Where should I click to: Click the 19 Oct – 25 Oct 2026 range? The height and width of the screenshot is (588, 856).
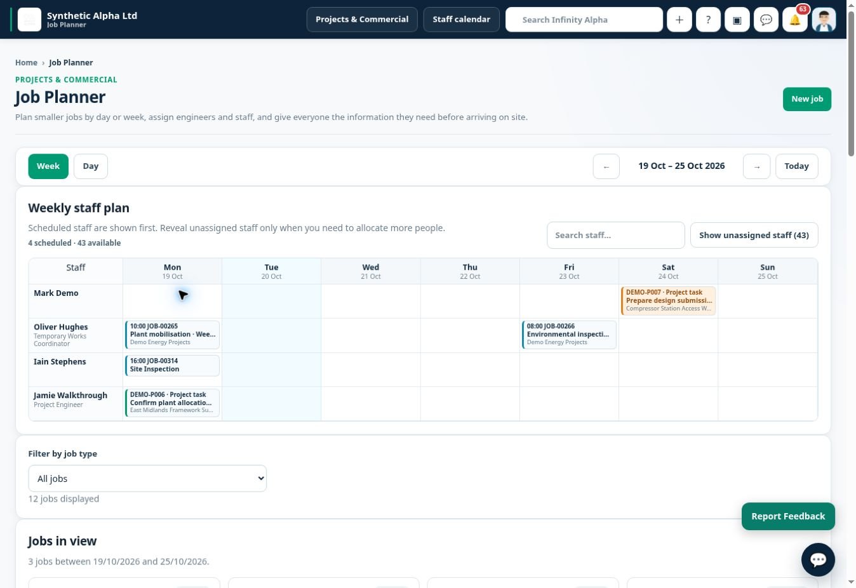click(x=681, y=166)
